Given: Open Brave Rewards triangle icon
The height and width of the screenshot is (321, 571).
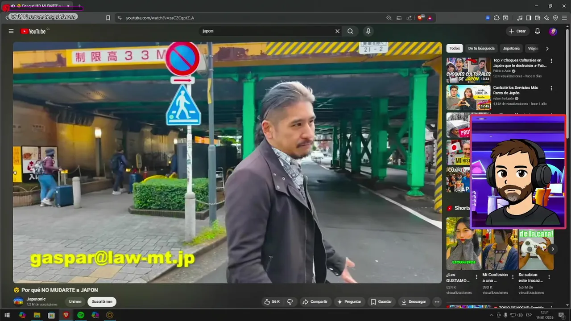Looking at the screenshot, I should point(430,18).
